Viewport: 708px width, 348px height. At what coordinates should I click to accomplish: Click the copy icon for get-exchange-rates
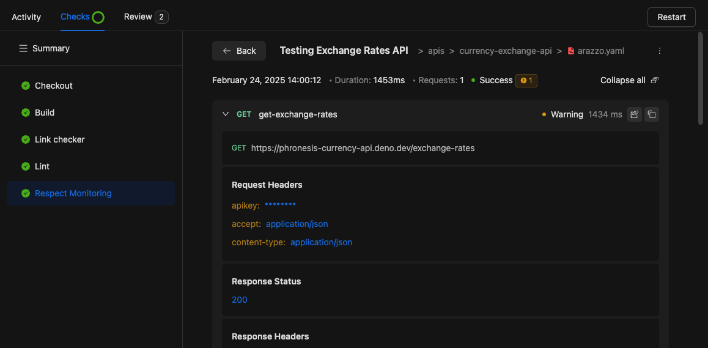652,114
